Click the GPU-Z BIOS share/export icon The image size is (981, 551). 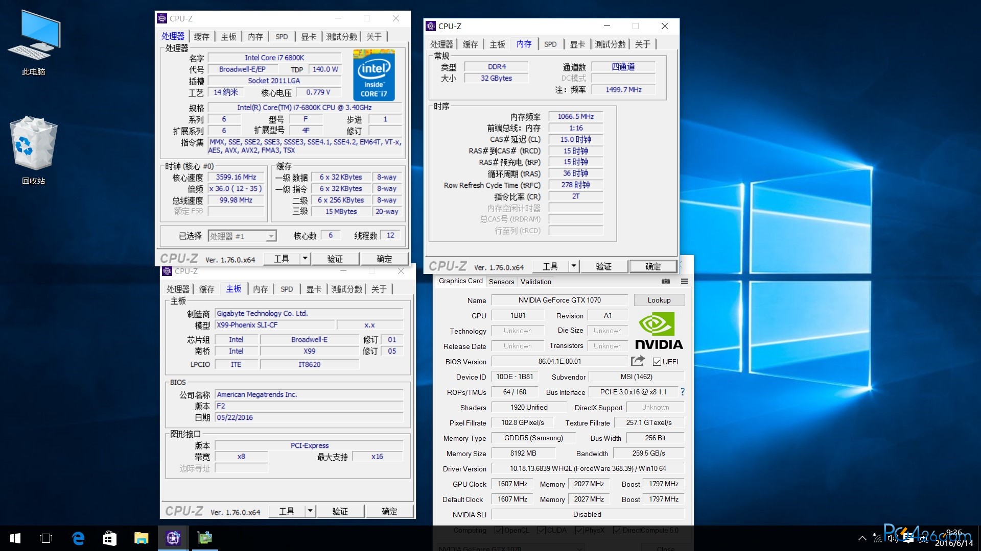pyautogui.click(x=638, y=361)
